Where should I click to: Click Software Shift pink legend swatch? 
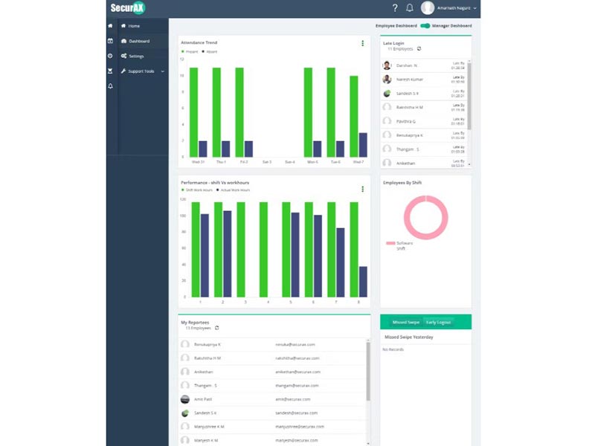pyautogui.click(x=390, y=243)
